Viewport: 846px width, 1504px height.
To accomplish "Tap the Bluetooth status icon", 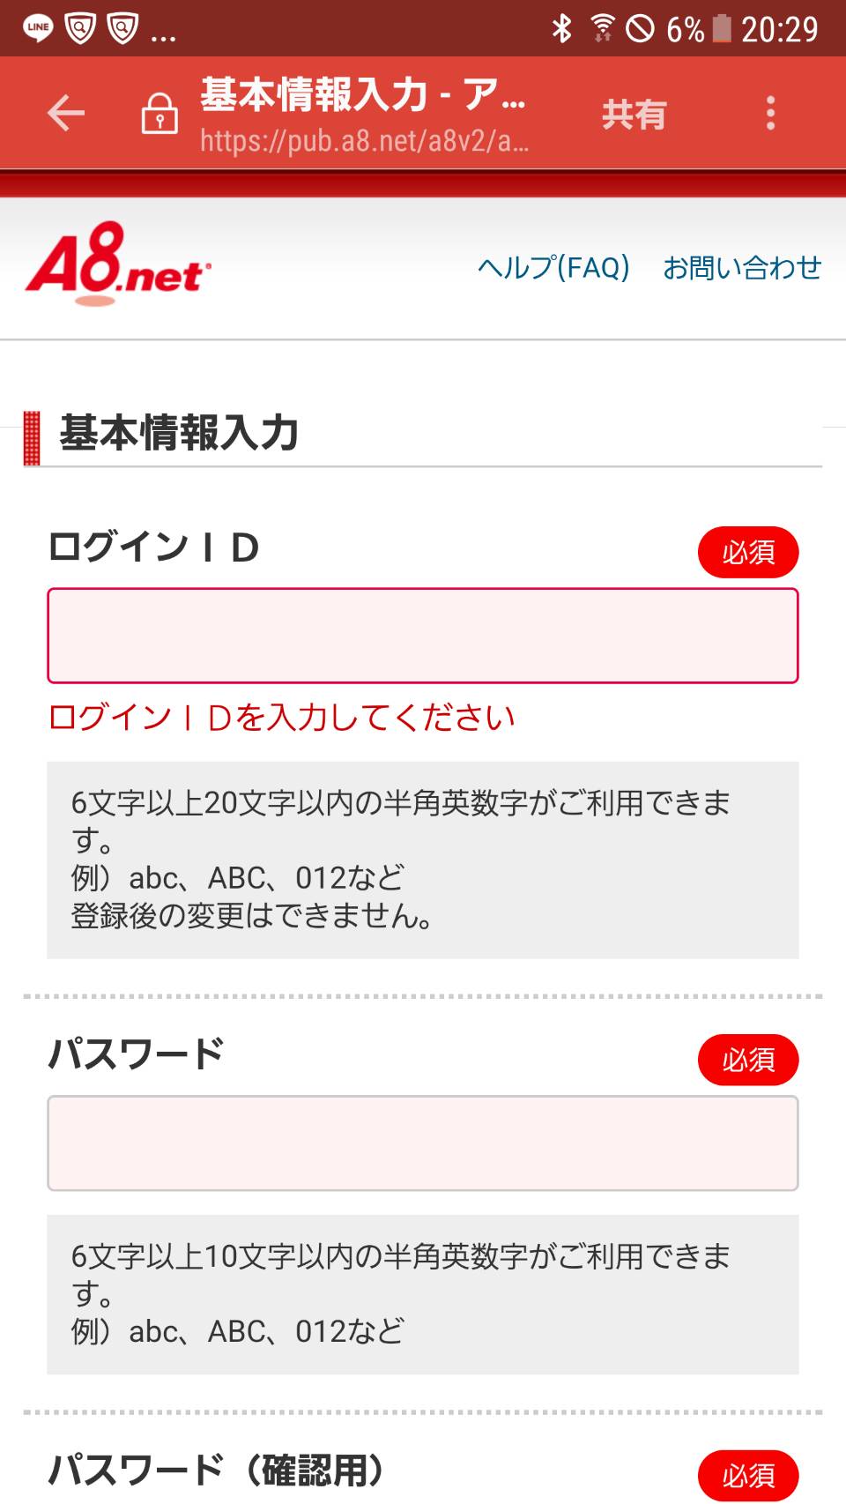I will [x=561, y=28].
